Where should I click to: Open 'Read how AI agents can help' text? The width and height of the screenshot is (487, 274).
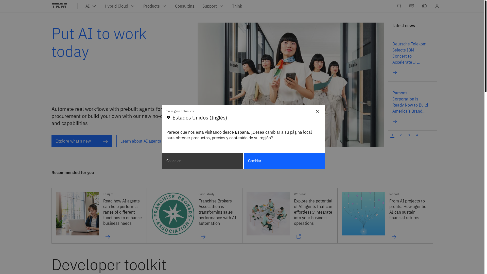(x=123, y=212)
